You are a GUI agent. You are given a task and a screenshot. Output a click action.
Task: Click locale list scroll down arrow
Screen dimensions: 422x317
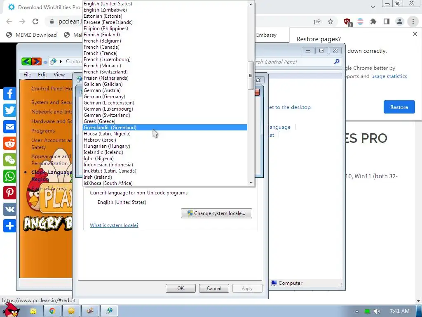251,183
